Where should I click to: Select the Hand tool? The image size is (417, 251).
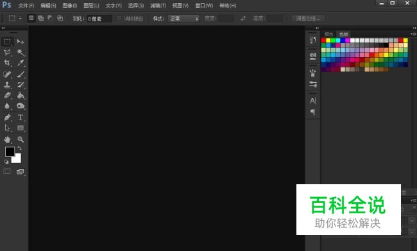point(7,139)
